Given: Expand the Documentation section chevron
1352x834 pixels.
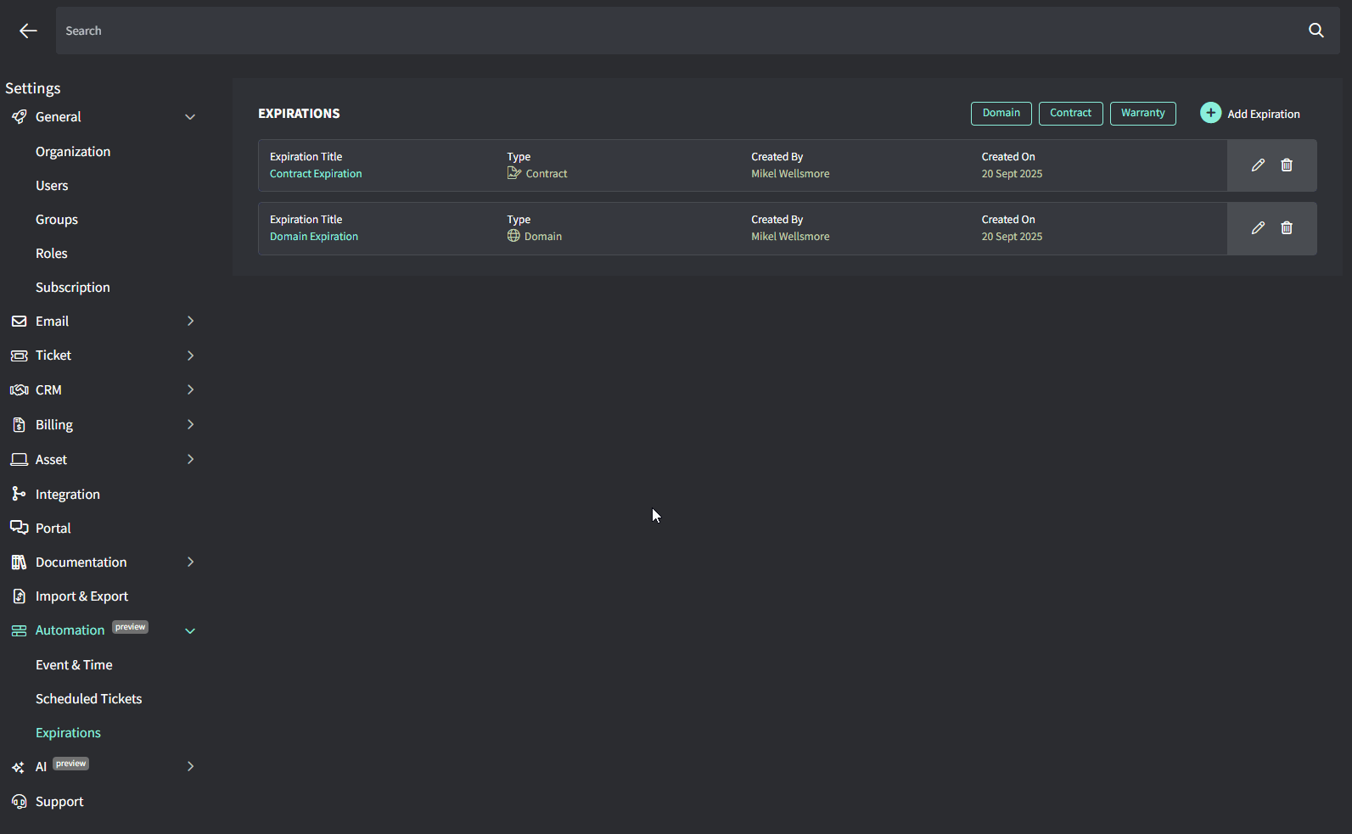Looking at the screenshot, I should [x=190, y=563].
